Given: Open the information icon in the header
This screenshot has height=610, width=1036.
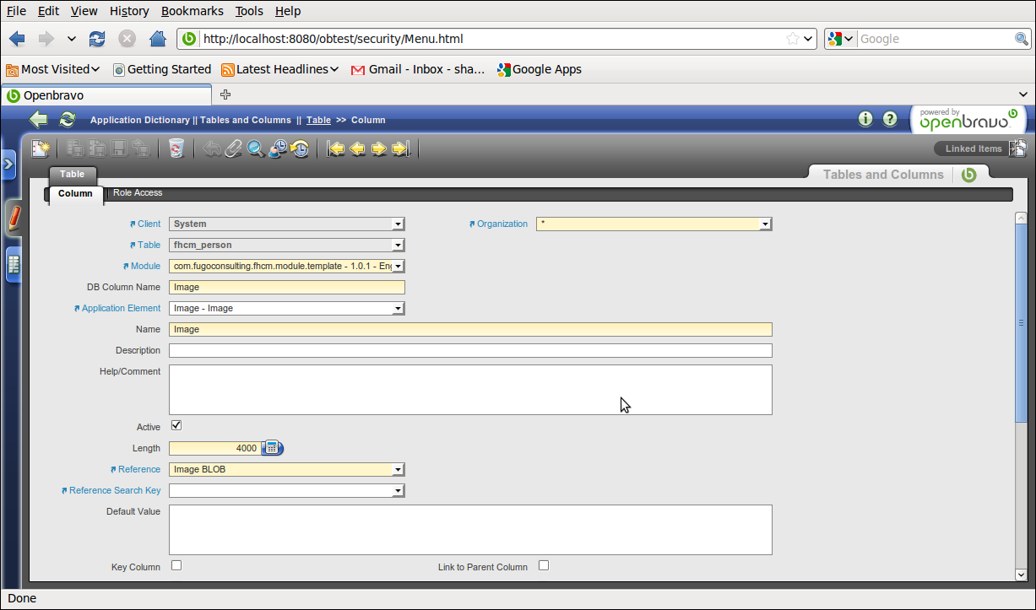Looking at the screenshot, I should [x=865, y=119].
